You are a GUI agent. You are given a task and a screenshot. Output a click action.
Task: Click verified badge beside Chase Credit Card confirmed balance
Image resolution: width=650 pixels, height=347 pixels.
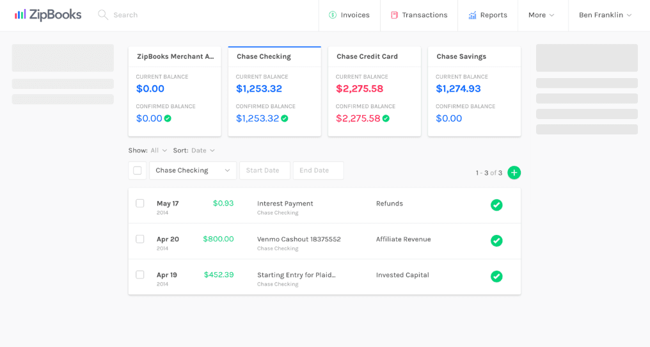coord(386,118)
